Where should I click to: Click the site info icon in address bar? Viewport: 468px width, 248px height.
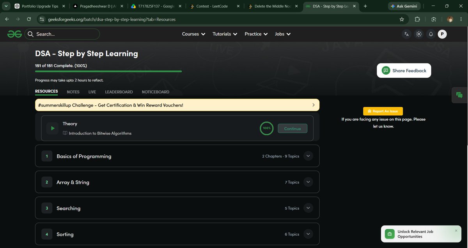(x=42, y=19)
